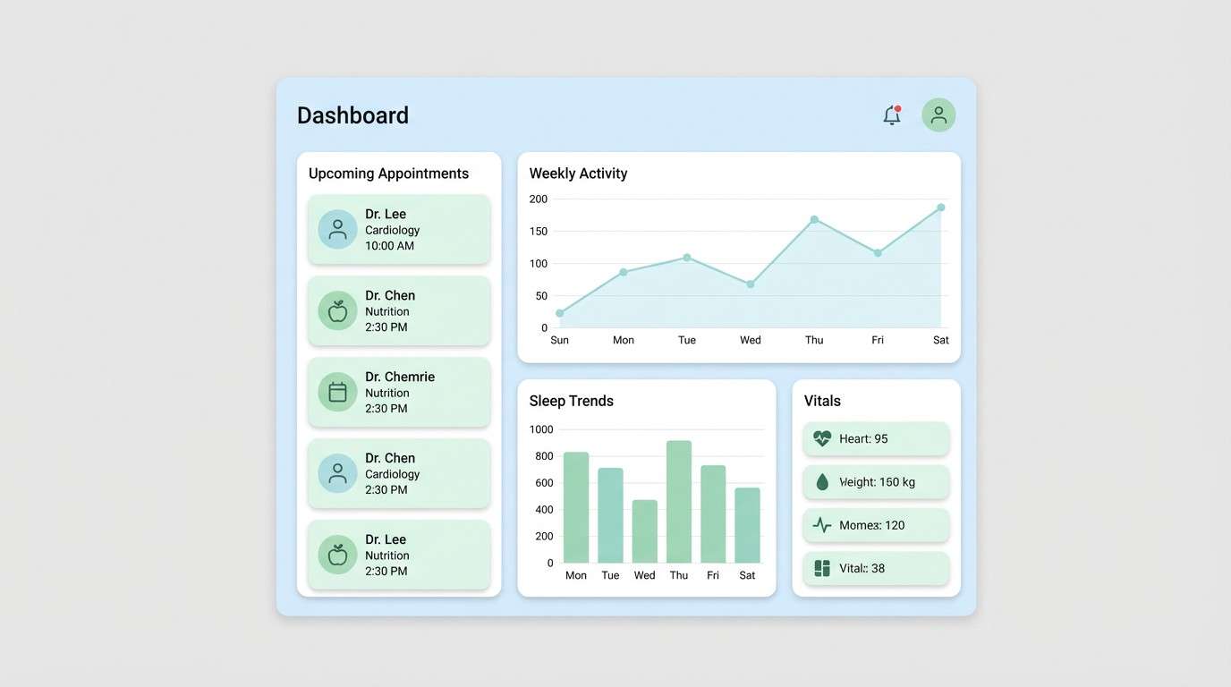Click the pulse waveform icon beside Momes: 120
The width and height of the screenshot is (1231, 687).
pos(822,524)
